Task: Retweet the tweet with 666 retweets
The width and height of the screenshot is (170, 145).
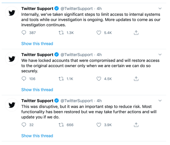Action: pyautogui.click(x=61, y=125)
